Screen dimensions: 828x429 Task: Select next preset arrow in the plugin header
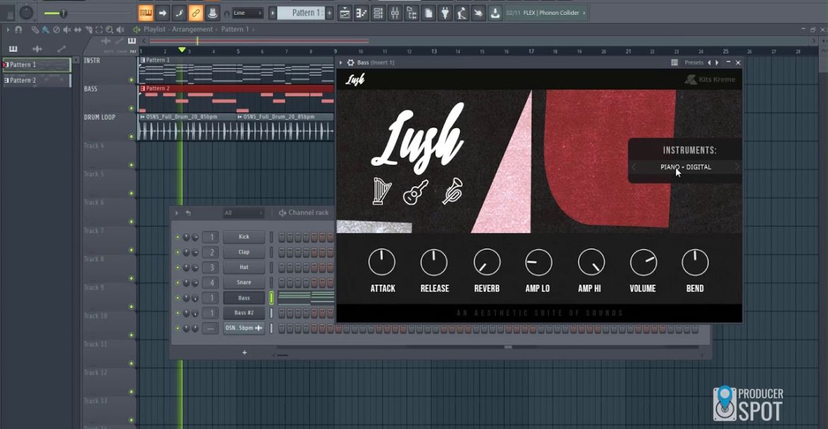click(717, 63)
